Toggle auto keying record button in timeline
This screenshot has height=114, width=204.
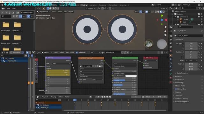(x=91, y=97)
